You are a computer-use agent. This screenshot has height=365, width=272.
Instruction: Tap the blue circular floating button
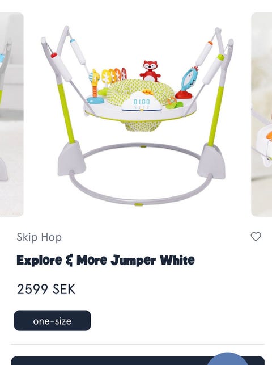click(228, 359)
